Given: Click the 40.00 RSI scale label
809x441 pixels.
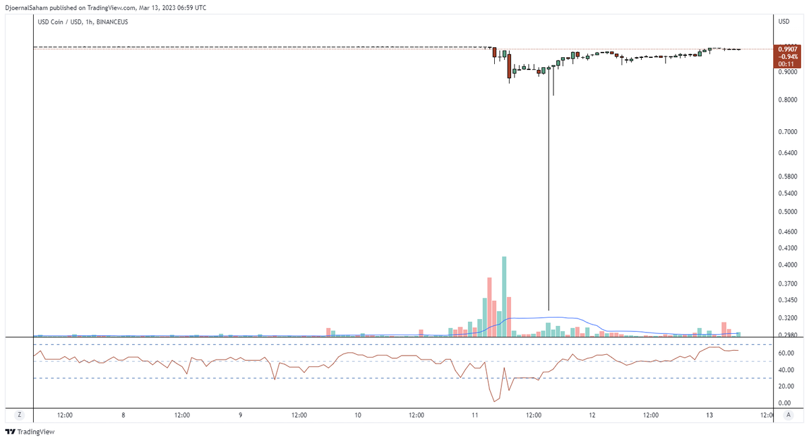Looking at the screenshot, I should (x=785, y=370).
